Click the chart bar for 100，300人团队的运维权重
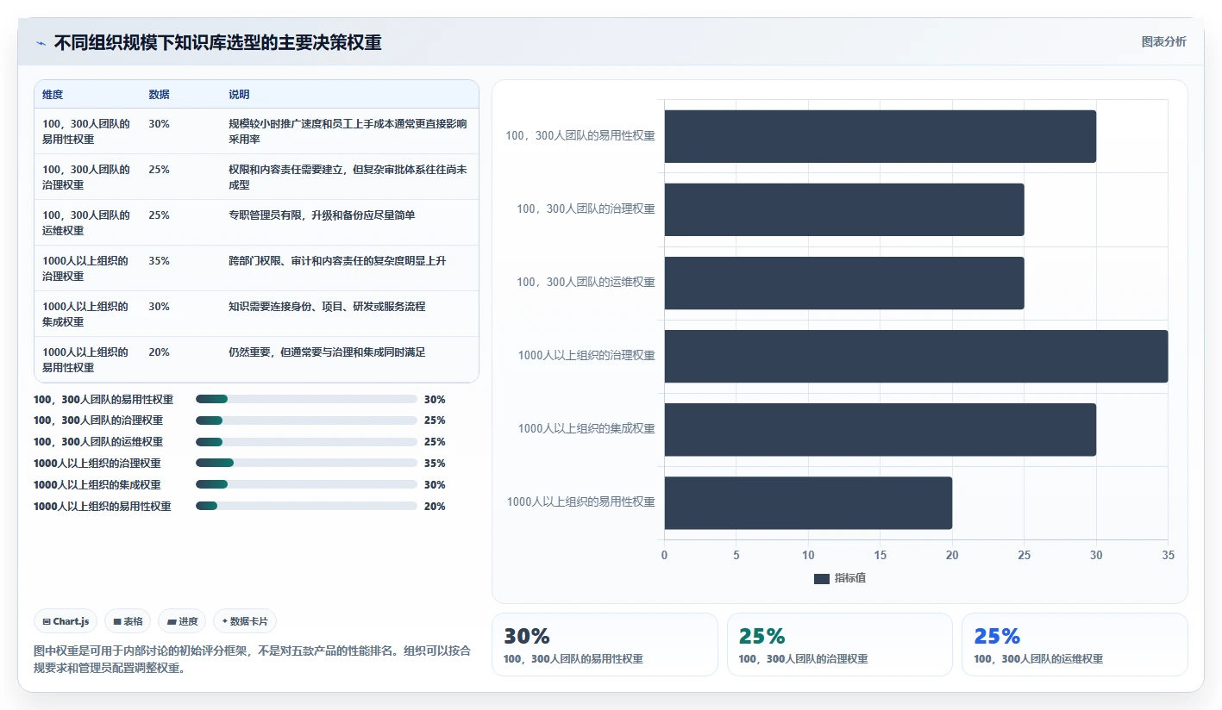1222x710 pixels. coord(844,283)
